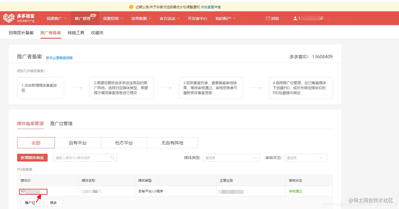Open the 消息 envelope icon

tap(268, 18)
